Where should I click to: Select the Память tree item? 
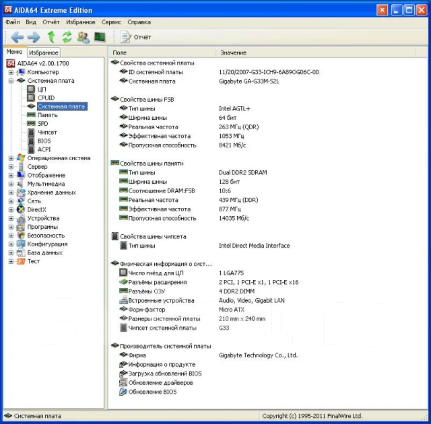click(x=47, y=115)
